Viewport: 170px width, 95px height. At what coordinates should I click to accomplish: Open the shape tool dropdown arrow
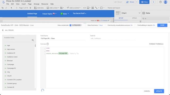pyautogui.click(x=104, y=8)
